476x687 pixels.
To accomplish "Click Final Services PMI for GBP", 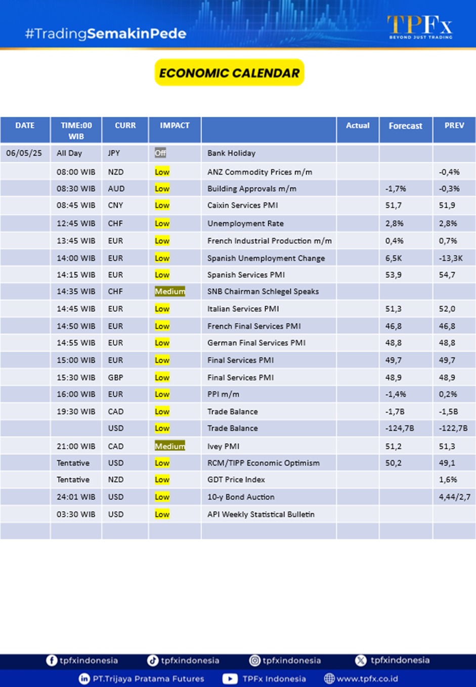I will (x=240, y=377).
